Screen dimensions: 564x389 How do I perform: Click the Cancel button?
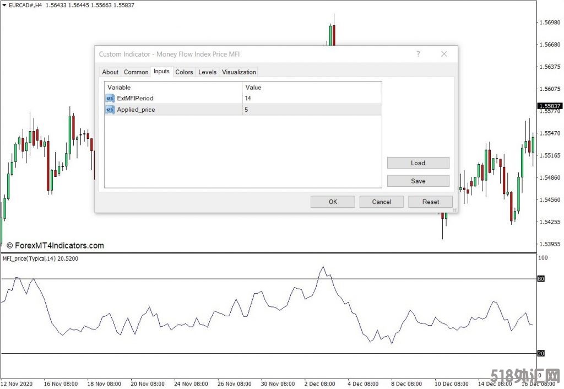[381, 202]
